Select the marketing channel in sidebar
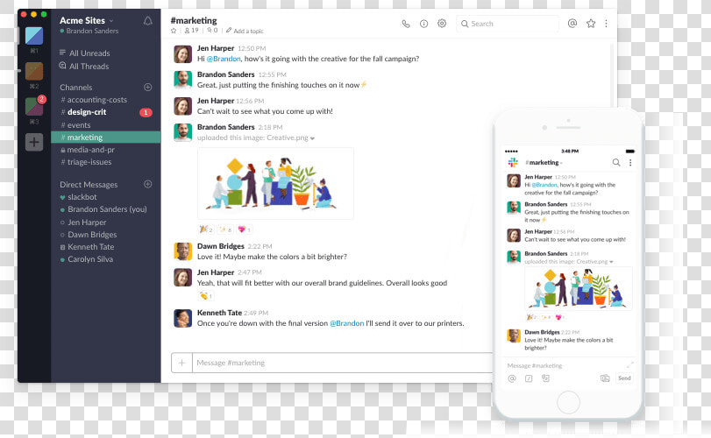 click(x=106, y=138)
